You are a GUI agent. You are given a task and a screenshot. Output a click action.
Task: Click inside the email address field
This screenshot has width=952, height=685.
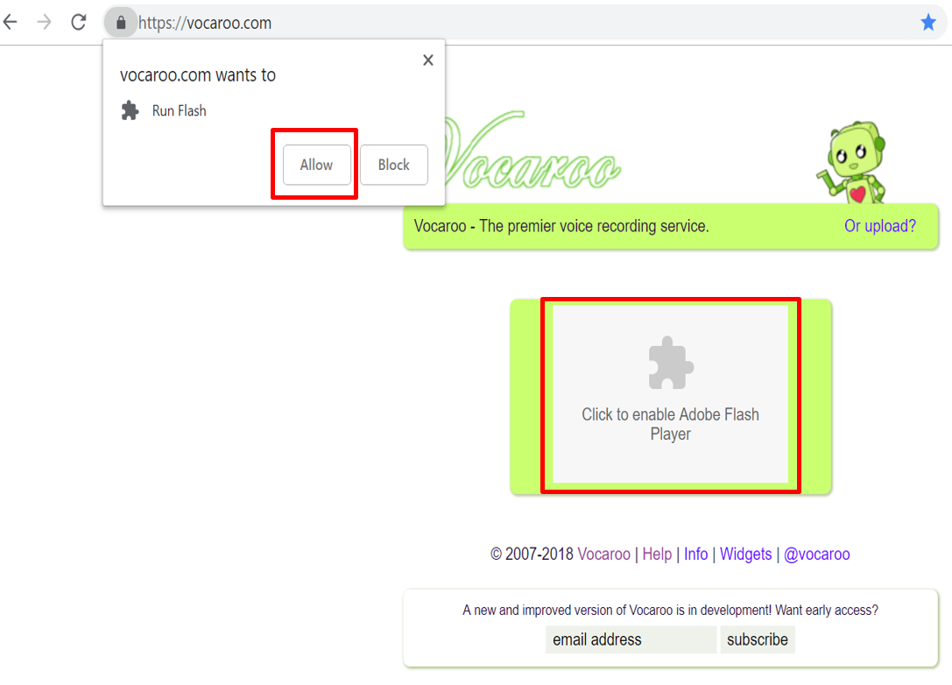(631, 639)
